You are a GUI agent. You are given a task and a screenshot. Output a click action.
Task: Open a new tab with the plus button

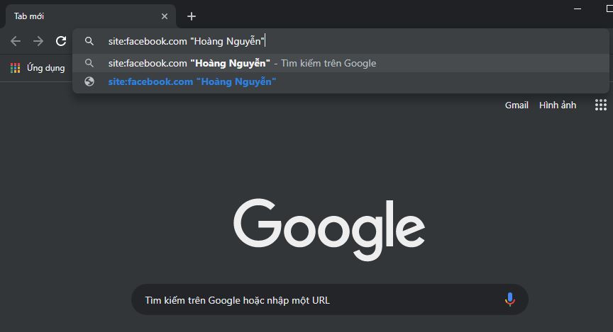tap(192, 16)
